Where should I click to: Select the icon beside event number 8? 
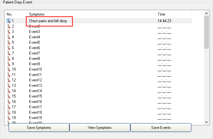[x=9, y=59]
